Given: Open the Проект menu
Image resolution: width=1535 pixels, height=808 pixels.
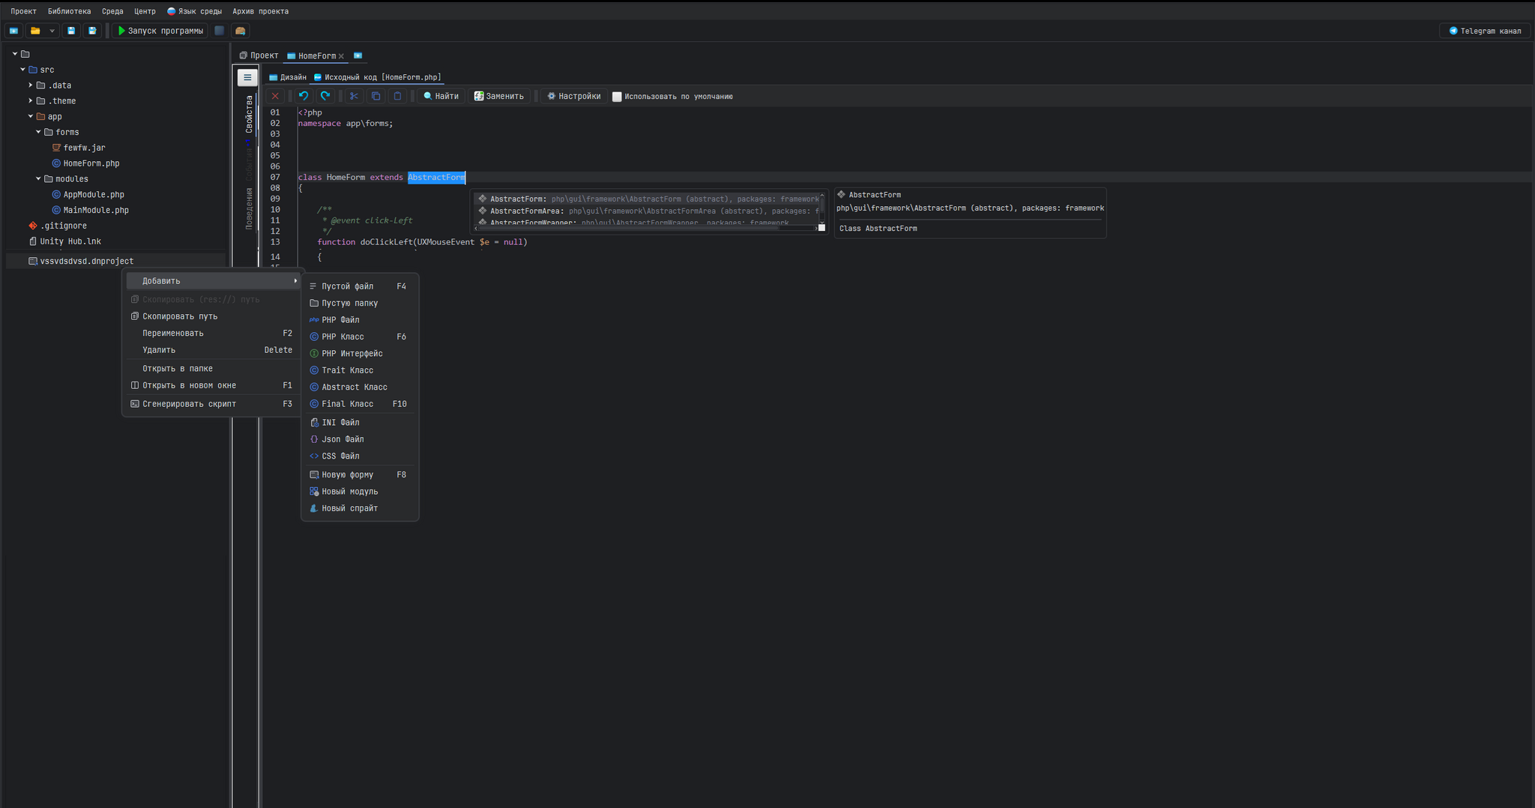Looking at the screenshot, I should (23, 11).
